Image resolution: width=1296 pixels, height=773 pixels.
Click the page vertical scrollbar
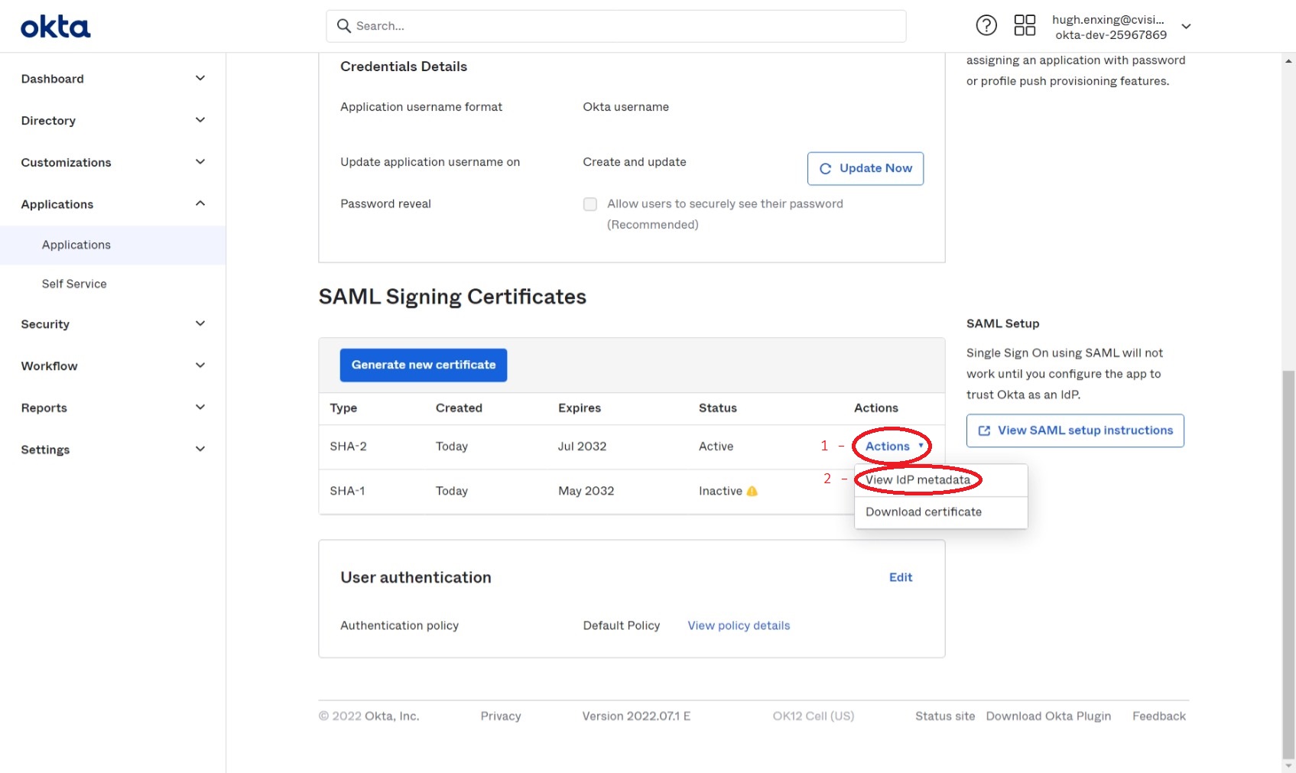click(x=1288, y=535)
